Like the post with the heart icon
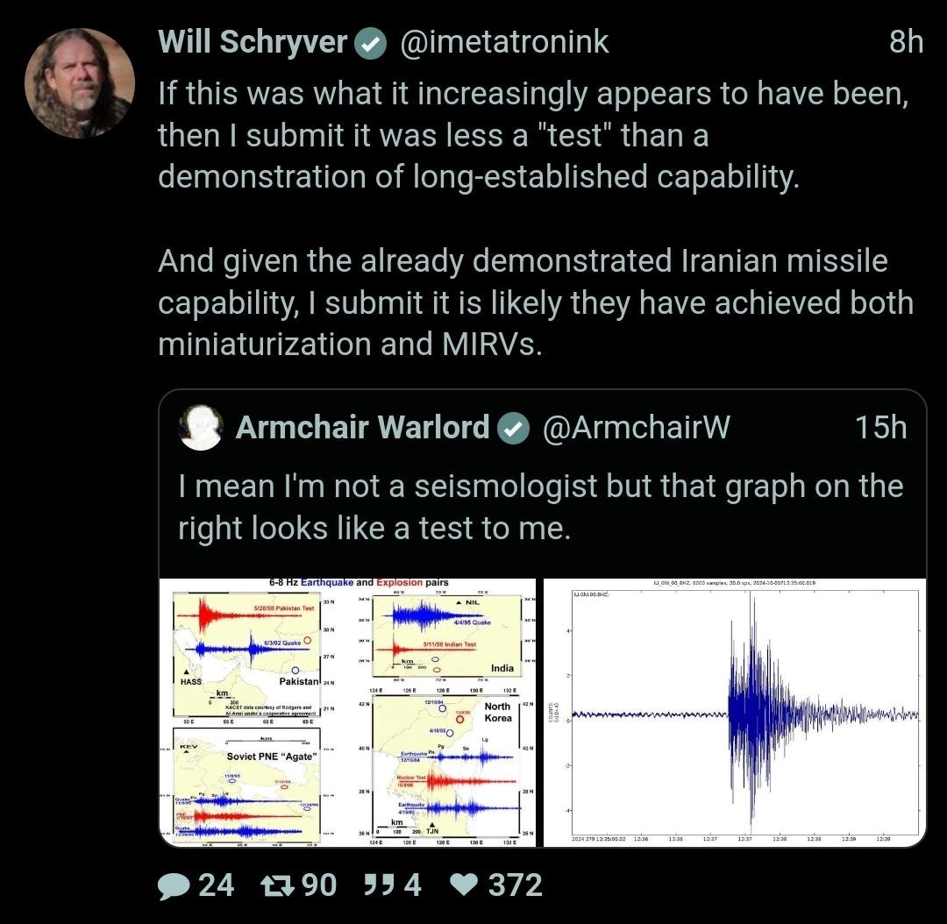Viewport: 947px width, 924px height. (x=463, y=885)
